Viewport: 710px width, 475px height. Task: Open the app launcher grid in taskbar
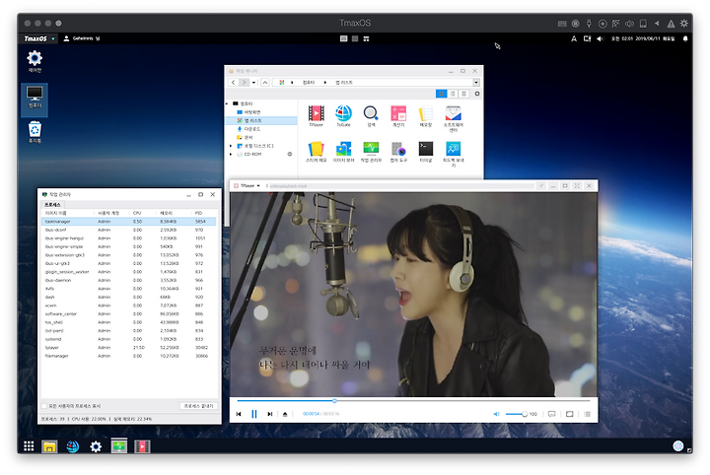[29, 446]
